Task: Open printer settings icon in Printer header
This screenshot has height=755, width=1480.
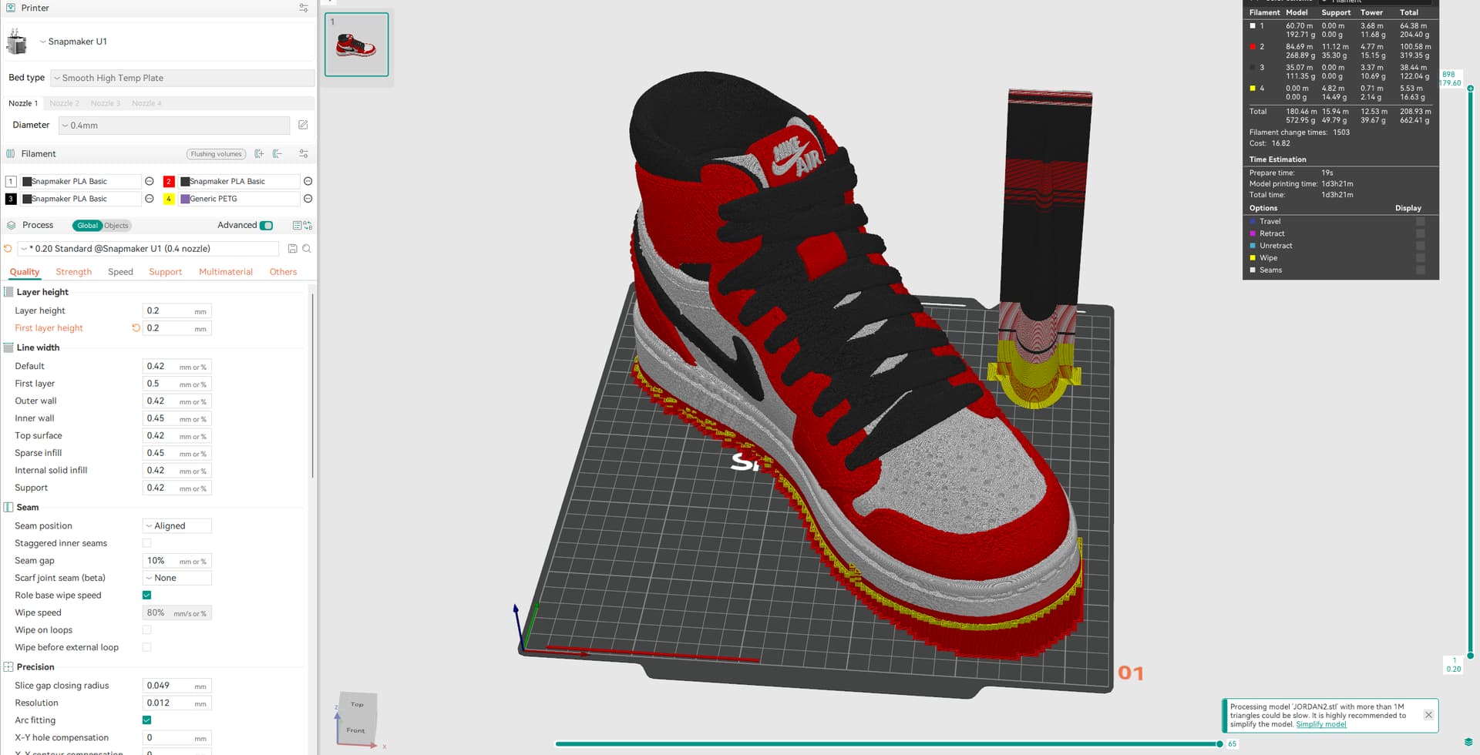Action: 304,8
